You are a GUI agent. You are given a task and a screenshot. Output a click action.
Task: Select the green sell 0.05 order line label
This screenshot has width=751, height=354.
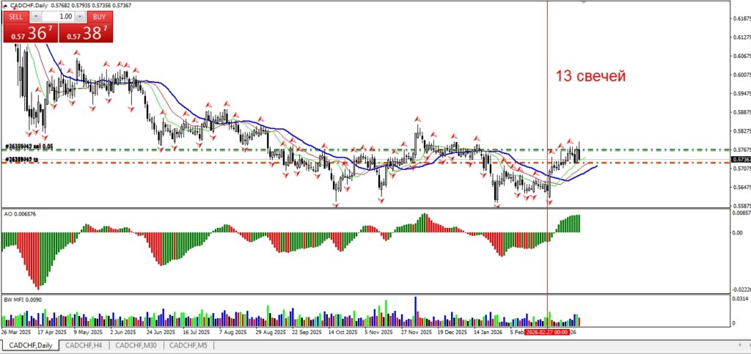coord(29,146)
